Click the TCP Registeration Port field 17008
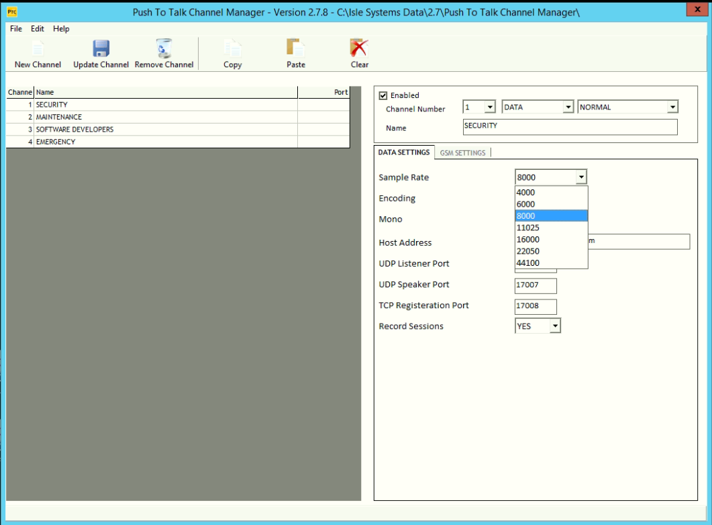The image size is (712, 525). pyautogui.click(x=536, y=307)
